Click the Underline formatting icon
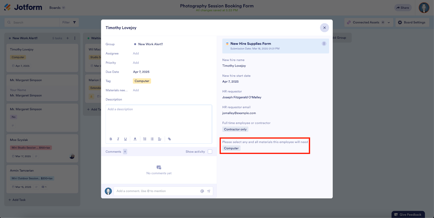This screenshot has height=218, width=434. (125, 139)
